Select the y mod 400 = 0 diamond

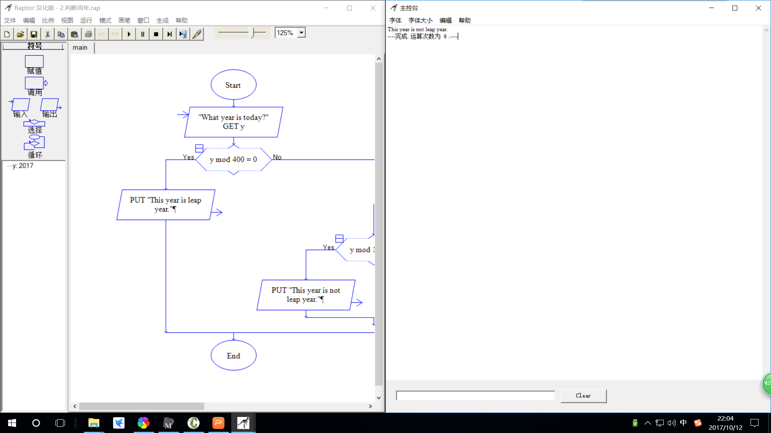pos(233,160)
